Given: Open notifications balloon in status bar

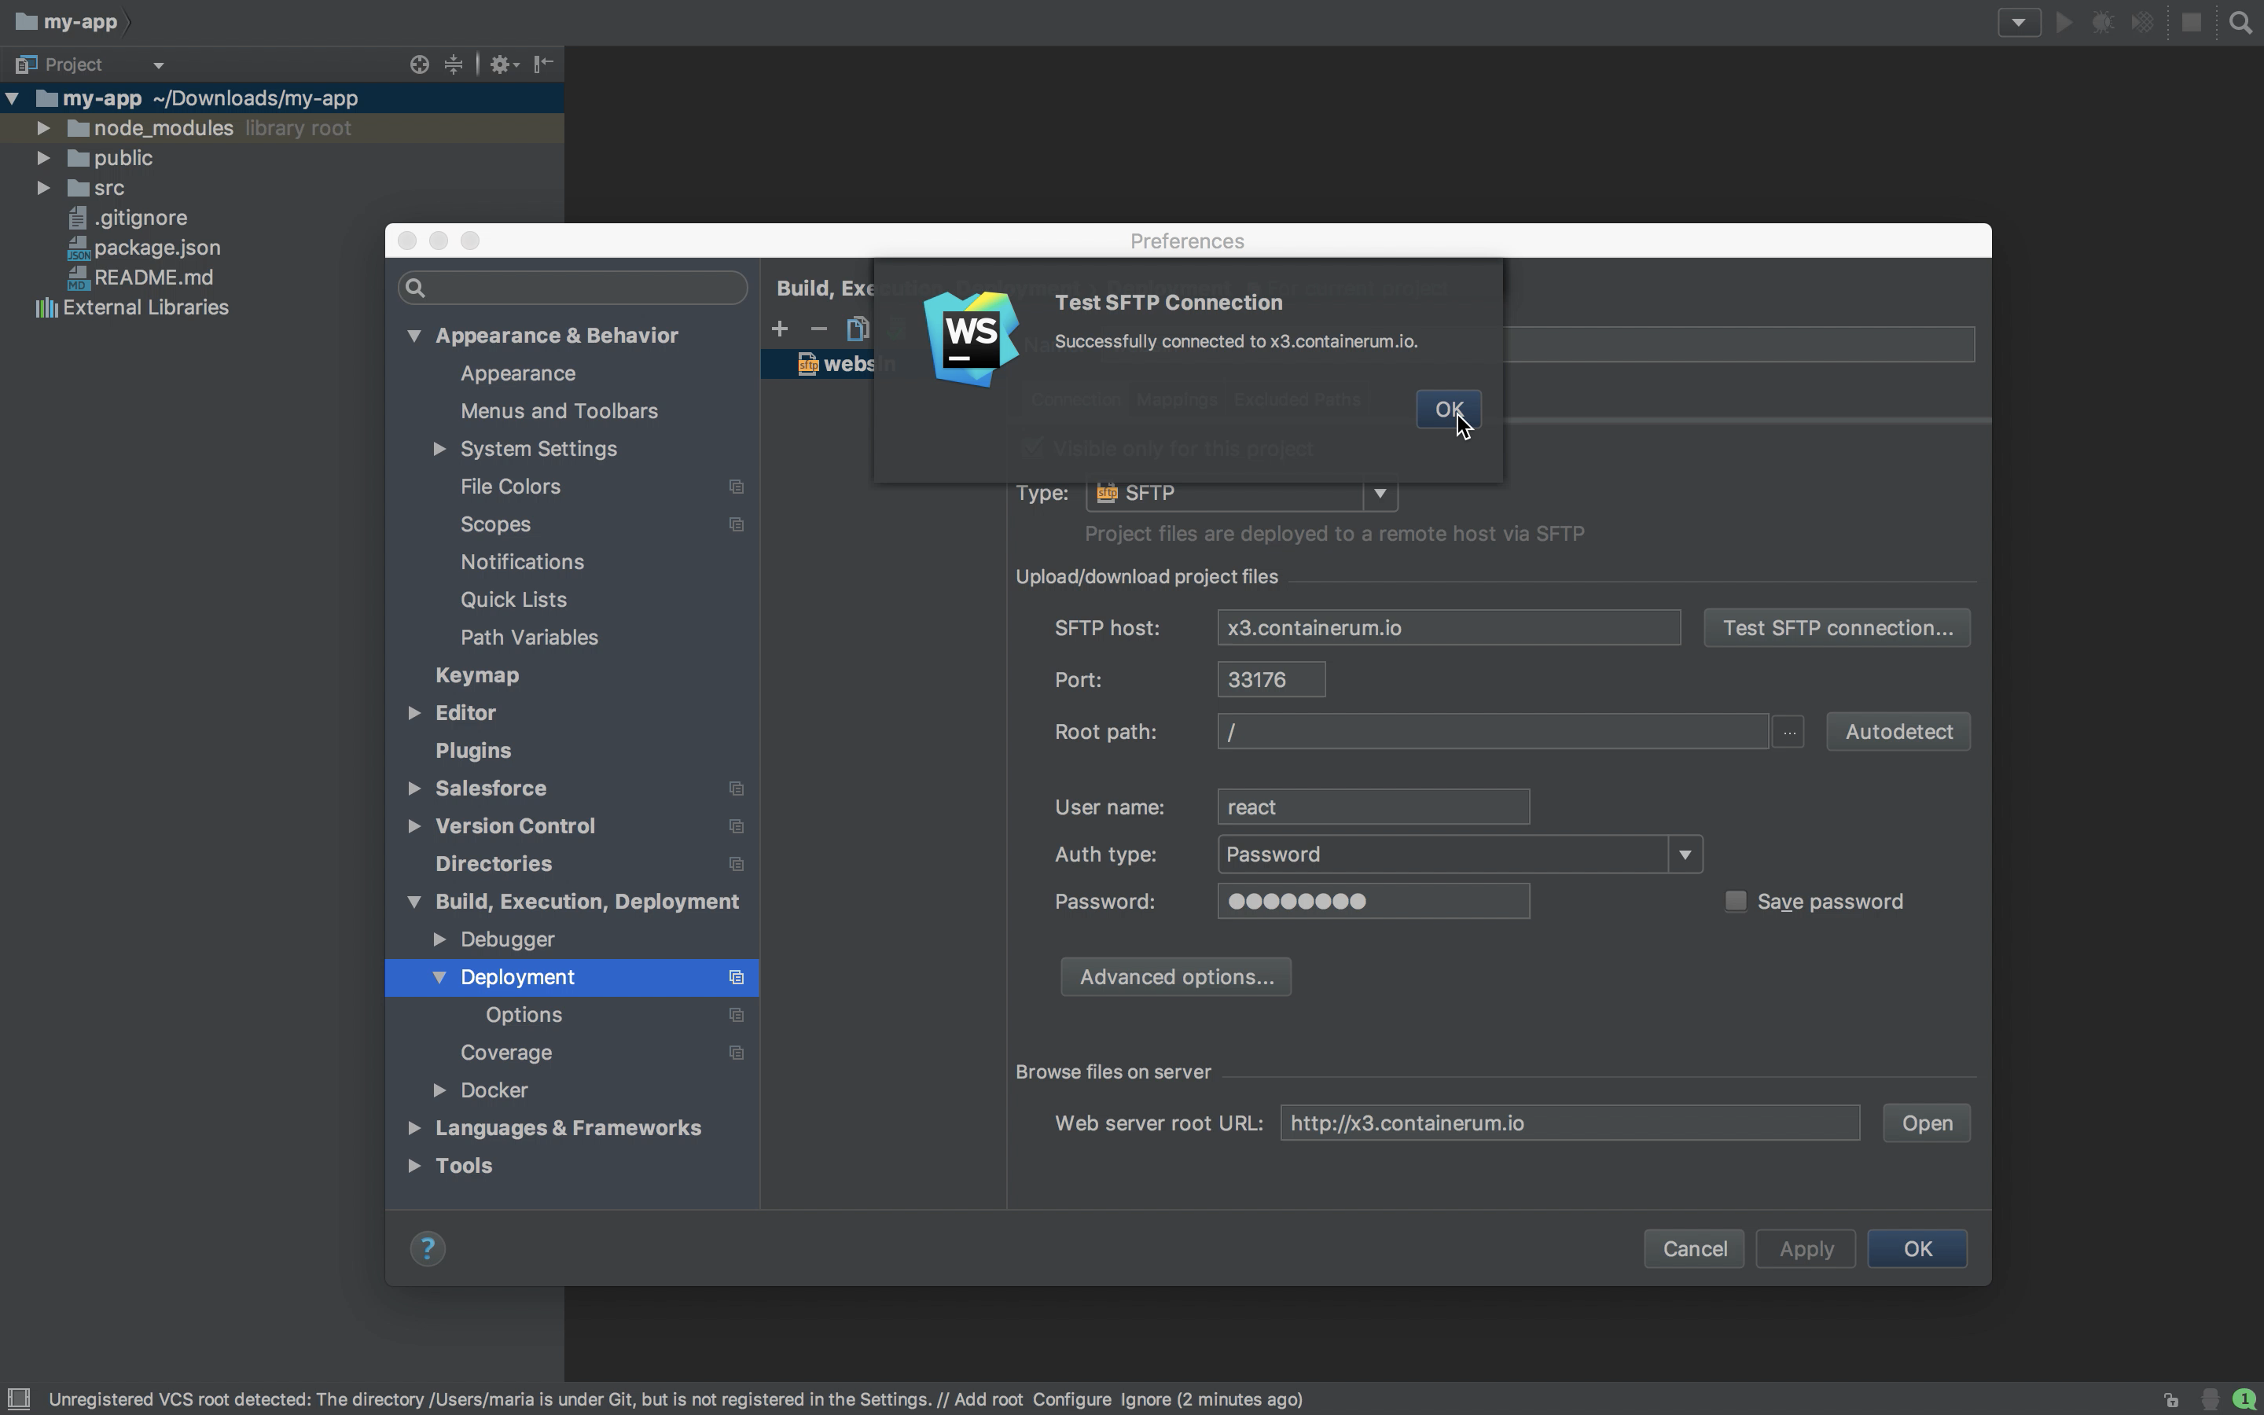Looking at the screenshot, I should click(2244, 1399).
